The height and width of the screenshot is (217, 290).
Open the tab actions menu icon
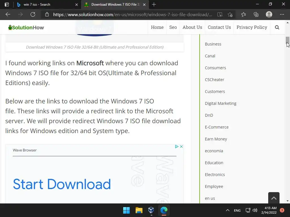(x=7, y=5)
